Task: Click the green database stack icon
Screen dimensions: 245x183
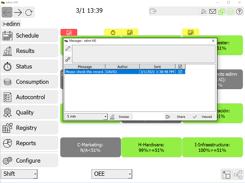Action: [230, 11]
